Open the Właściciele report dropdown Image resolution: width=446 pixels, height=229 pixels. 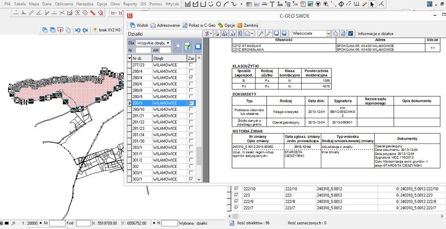(x=329, y=34)
